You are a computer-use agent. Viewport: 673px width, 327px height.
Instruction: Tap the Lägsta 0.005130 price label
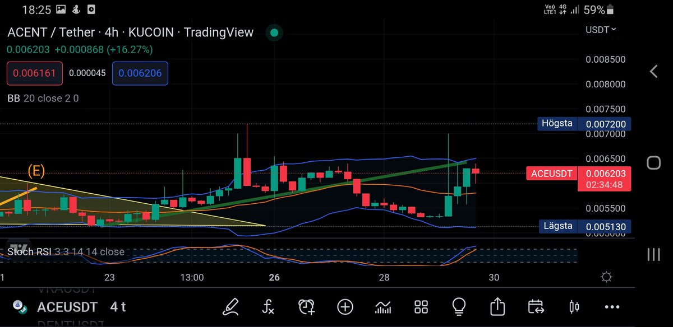pos(584,227)
